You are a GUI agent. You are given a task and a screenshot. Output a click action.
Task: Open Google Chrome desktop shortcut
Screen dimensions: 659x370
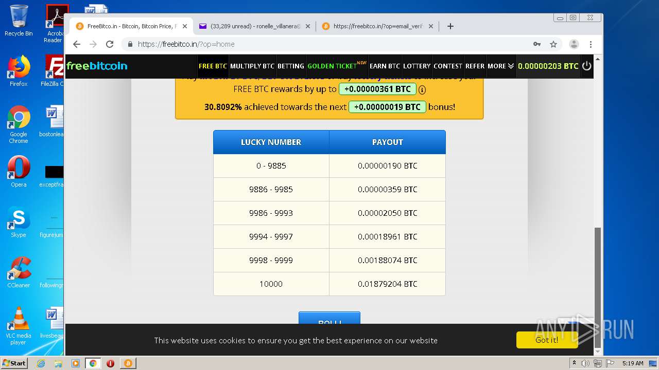[x=19, y=124]
